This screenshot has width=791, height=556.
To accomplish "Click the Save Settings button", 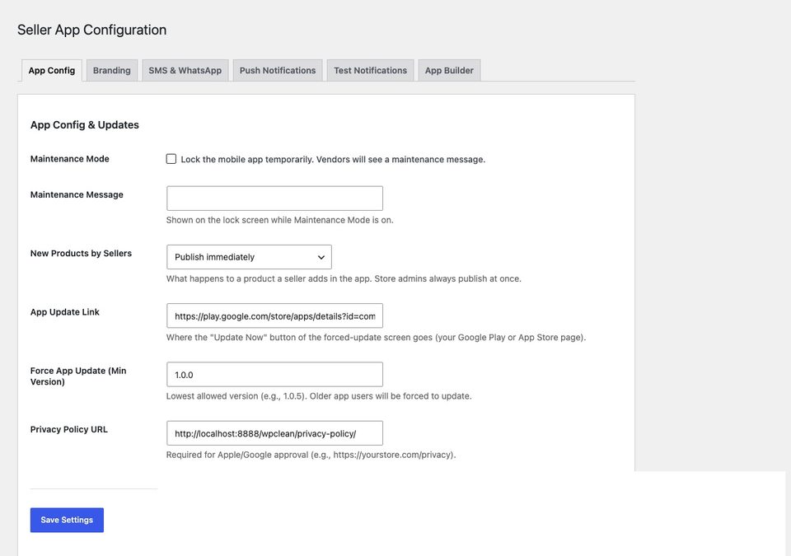I will [67, 520].
